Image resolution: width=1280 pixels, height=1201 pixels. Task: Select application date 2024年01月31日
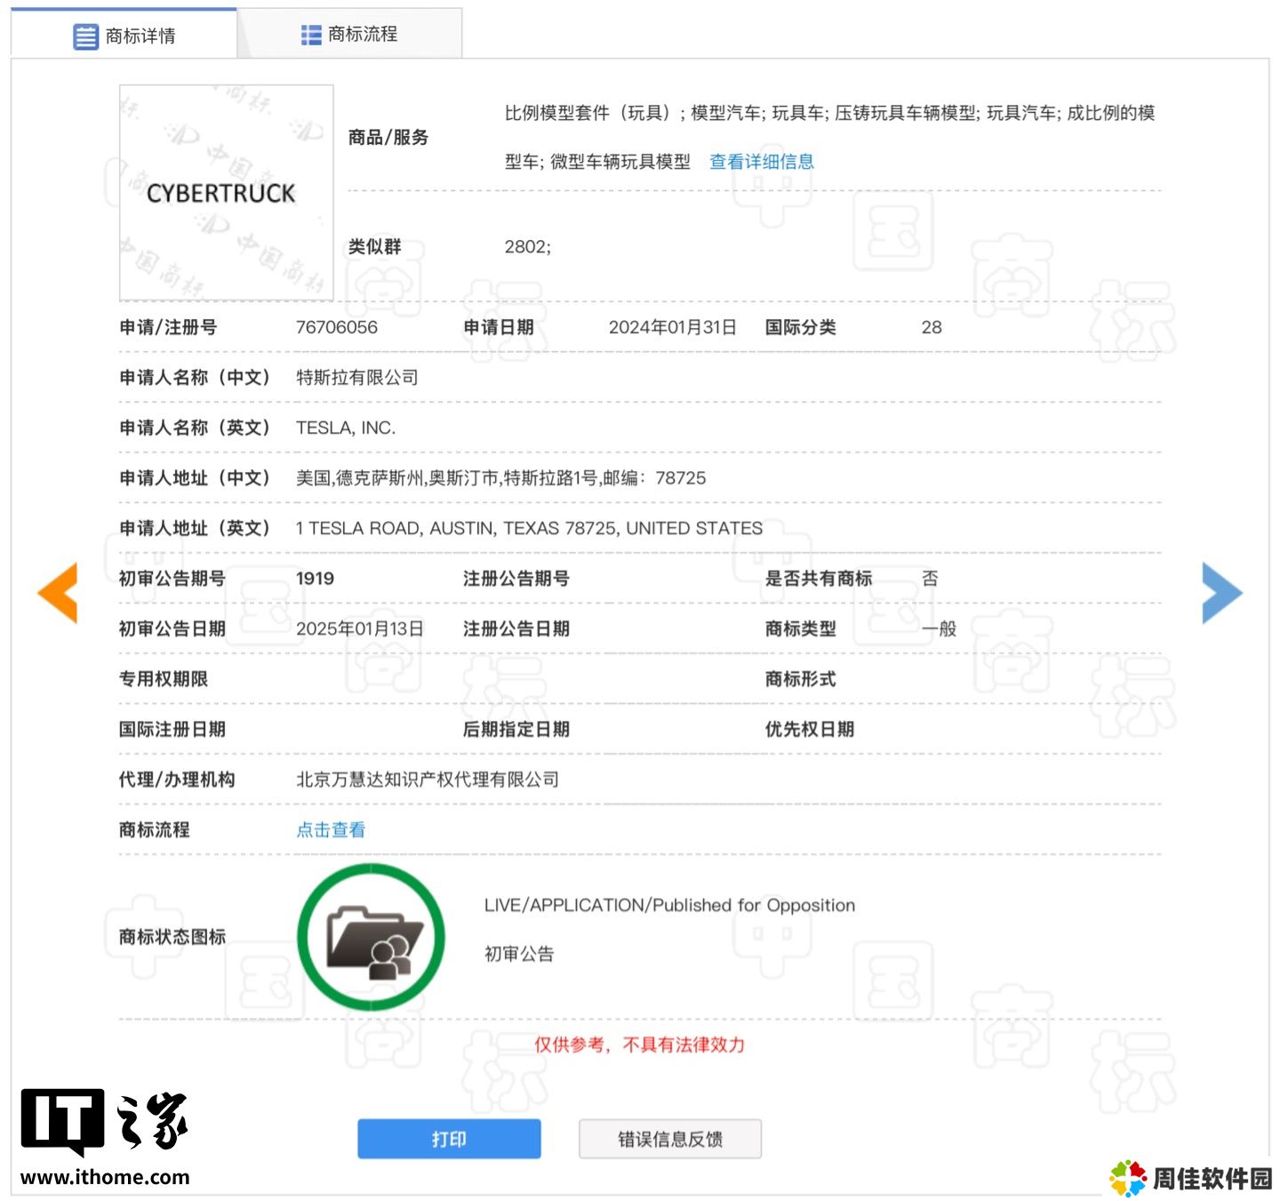pyautogui.click(x=673, y=327)
